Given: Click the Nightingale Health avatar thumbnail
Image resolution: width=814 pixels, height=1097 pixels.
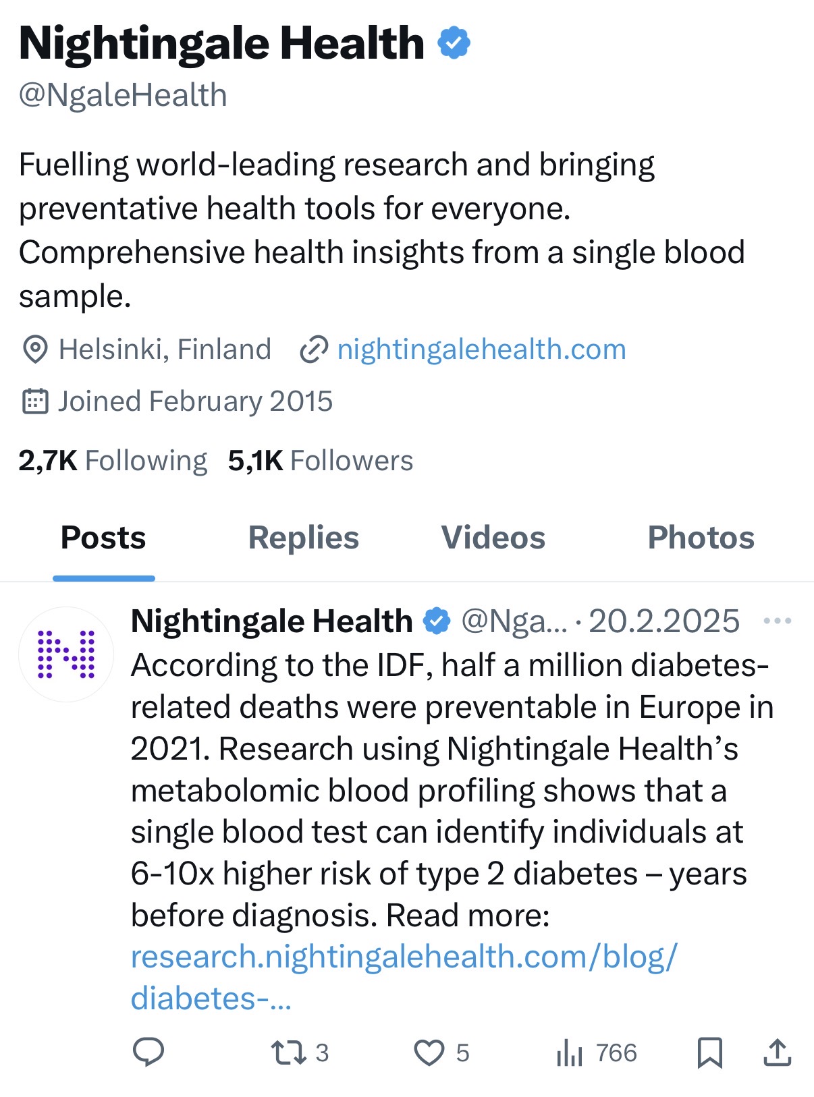Looking at the screenshot, I should click(x=66, y=654).
